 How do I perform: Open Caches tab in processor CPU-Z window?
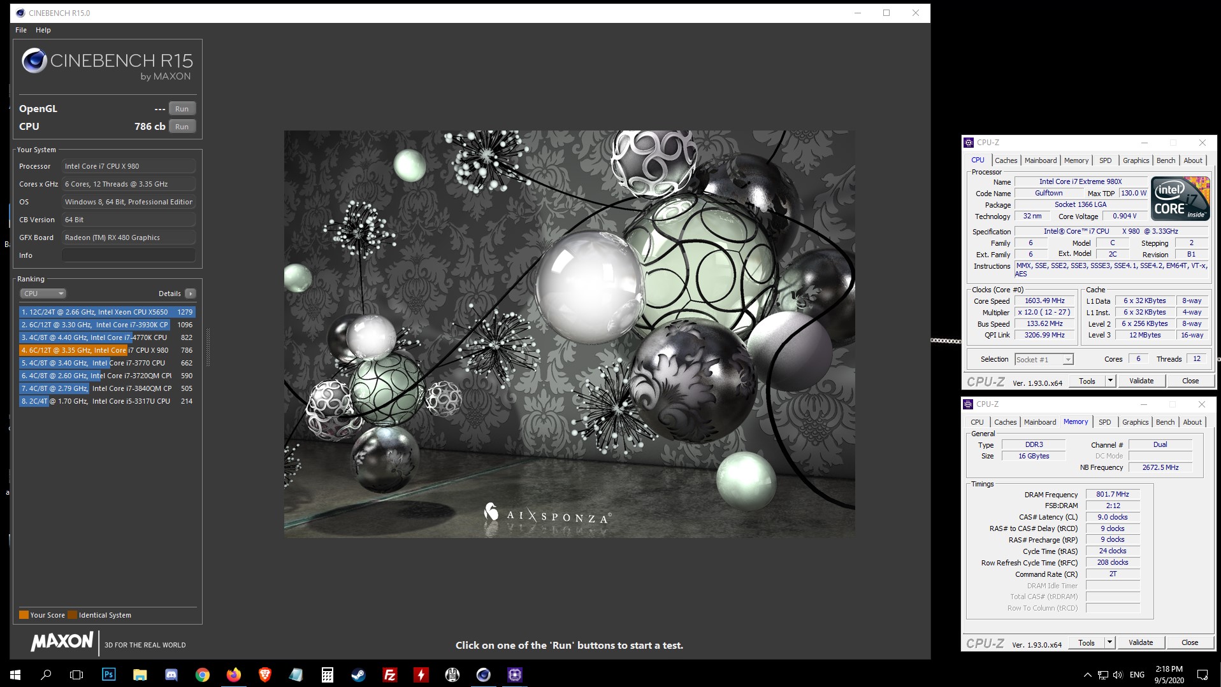pyautogui.click(x=1006, y=160)
